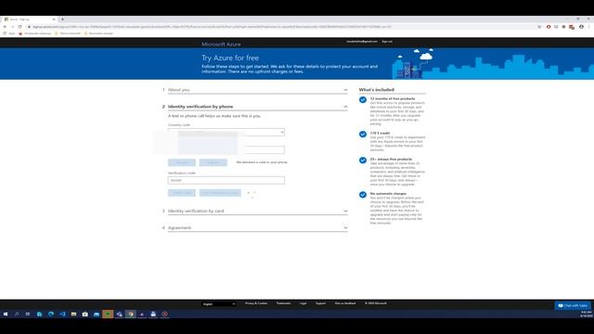This screenshot has width=594, height=334.
Task: Click the red Opera-style extension icon
Action: [549, 27]
